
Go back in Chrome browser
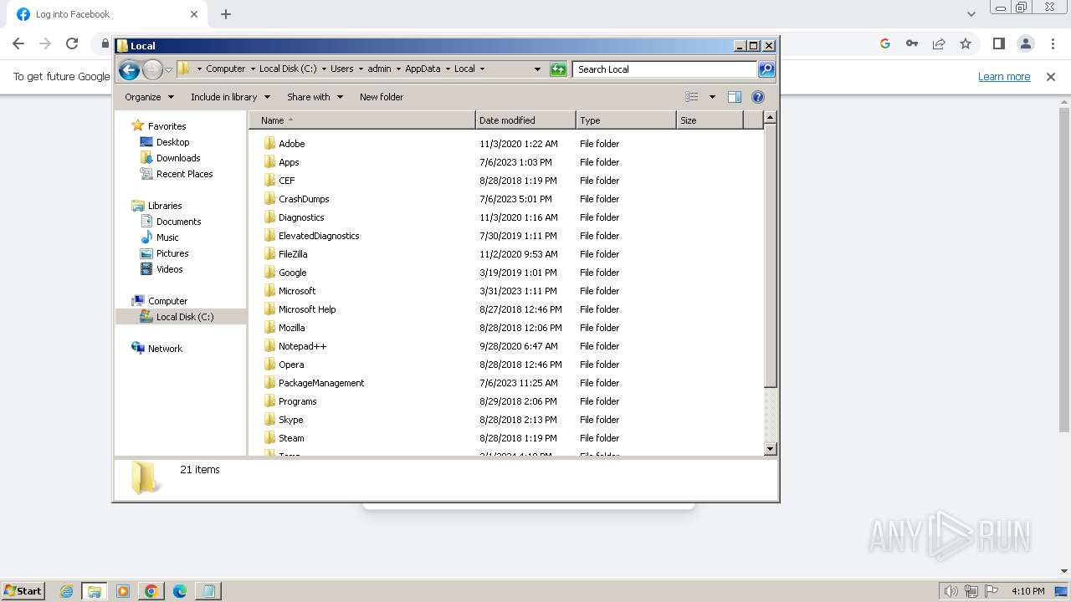[18, 43]
